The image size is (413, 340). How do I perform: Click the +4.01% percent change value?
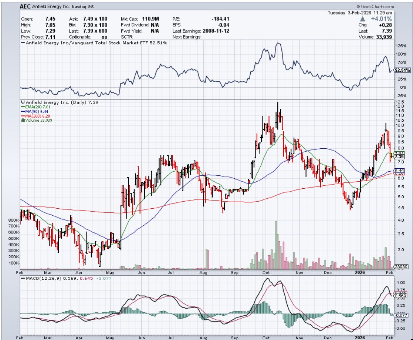(382, 19)
